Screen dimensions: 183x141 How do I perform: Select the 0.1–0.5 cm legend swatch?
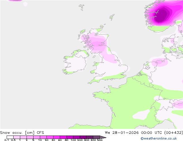[10, 137]
